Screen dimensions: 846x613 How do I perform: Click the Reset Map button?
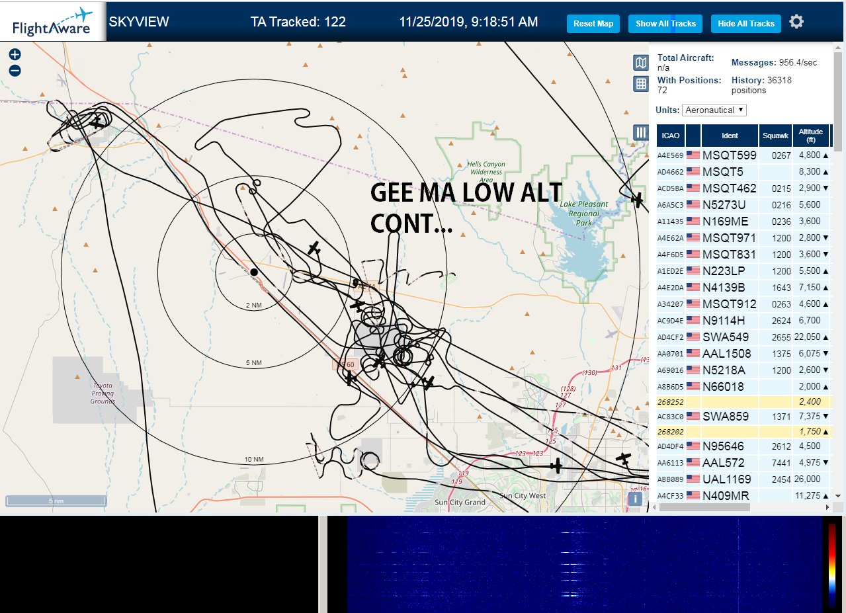[593, 23]
